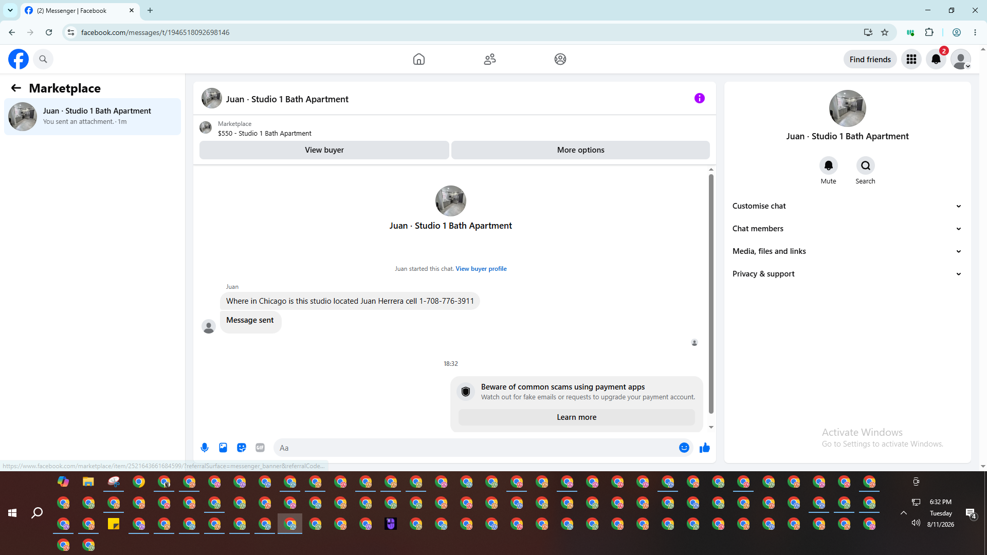The width and height of the screenshot is (987, 555).
Task: Click the message input field
Action: tap(478, 448)
